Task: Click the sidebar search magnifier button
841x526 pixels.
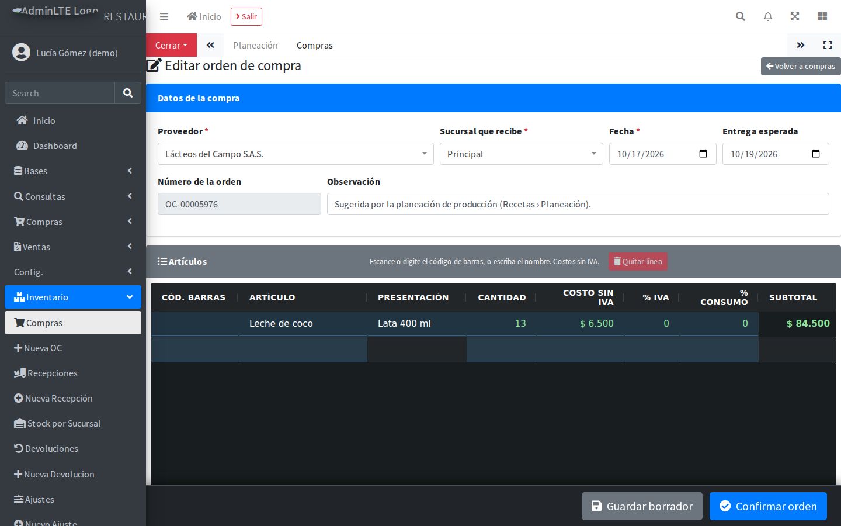Action: click(128, 93)
